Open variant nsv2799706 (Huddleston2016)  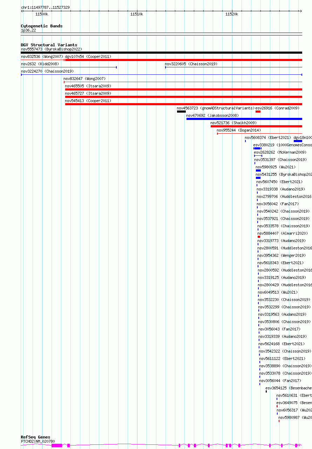pyautogui.click(x=284, y=196)
